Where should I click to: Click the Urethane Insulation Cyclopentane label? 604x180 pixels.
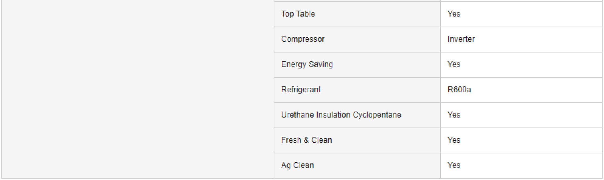coord(341,115)
